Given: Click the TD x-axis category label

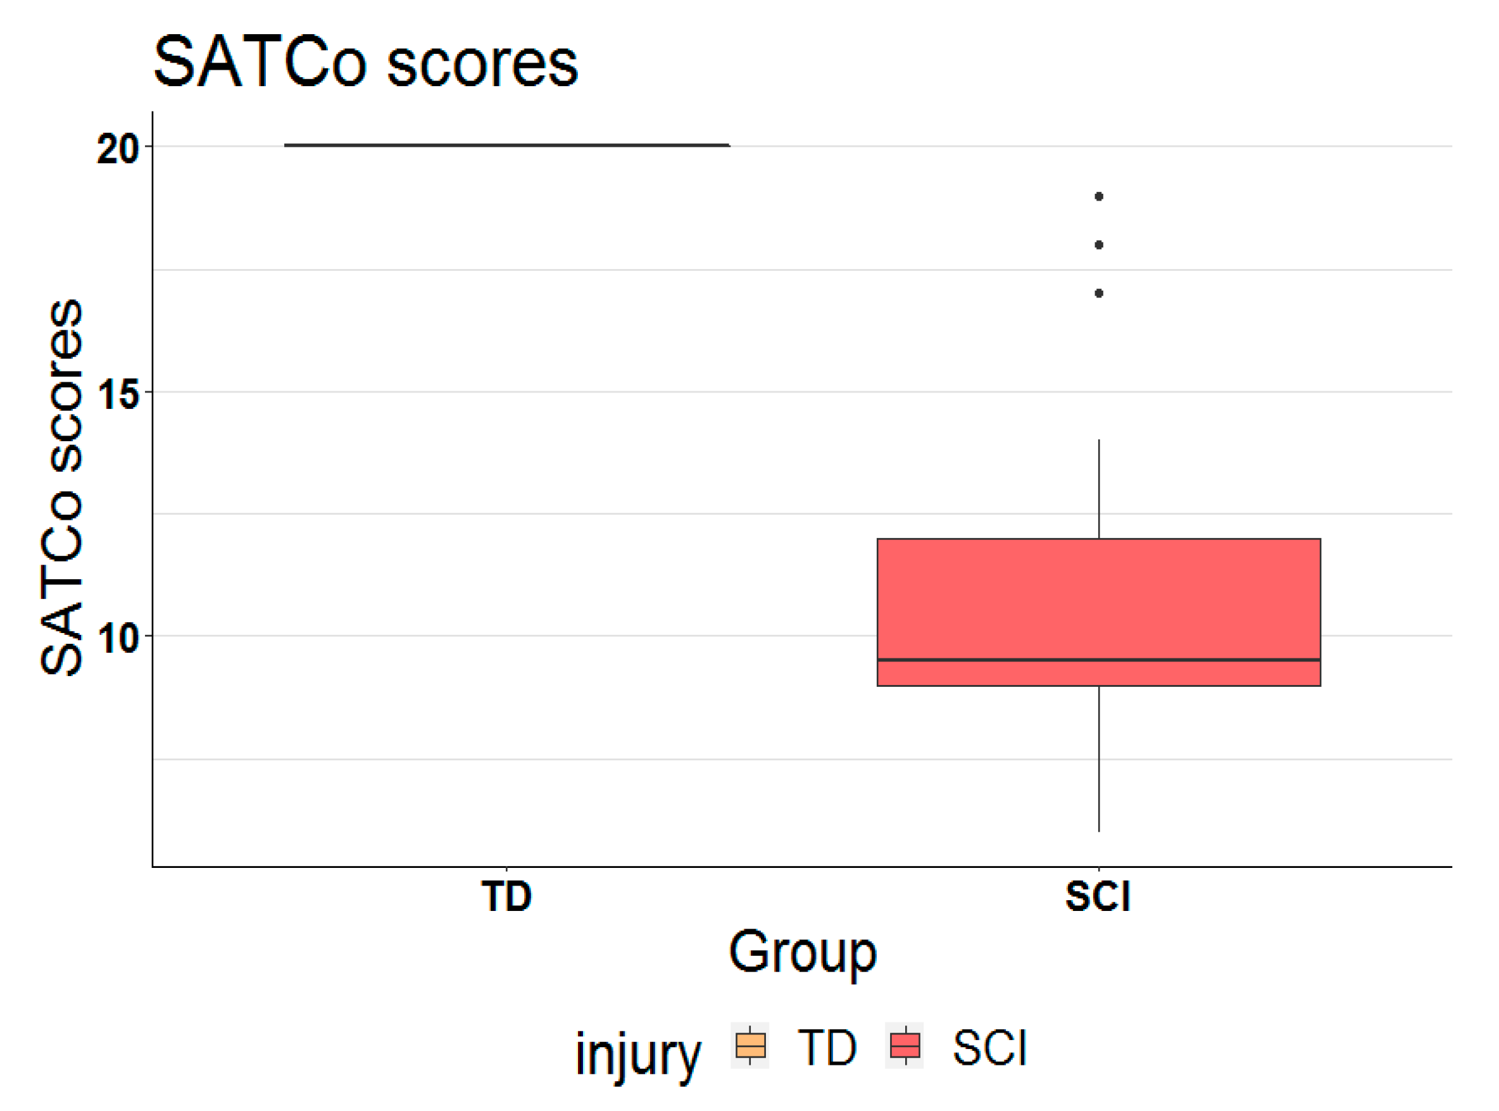Looking at the screenshot, I should pyautogui.click(x=506, y=896).
